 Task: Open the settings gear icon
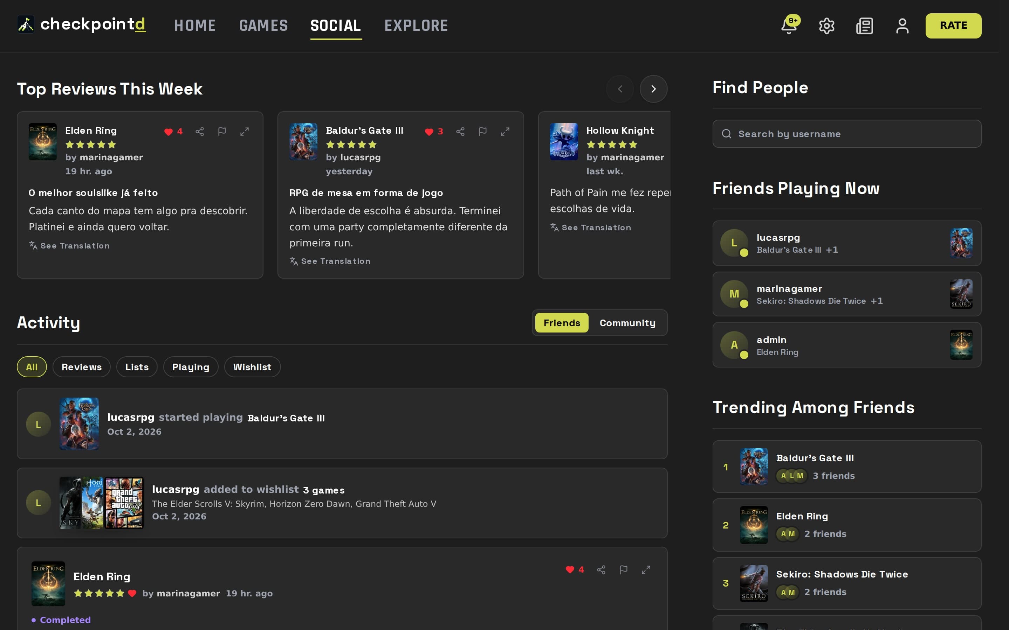pyautogui.click(x=826, y=26)
